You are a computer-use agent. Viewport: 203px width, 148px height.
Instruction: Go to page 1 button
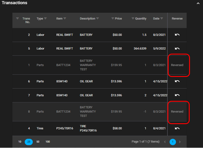coord(172,142)
